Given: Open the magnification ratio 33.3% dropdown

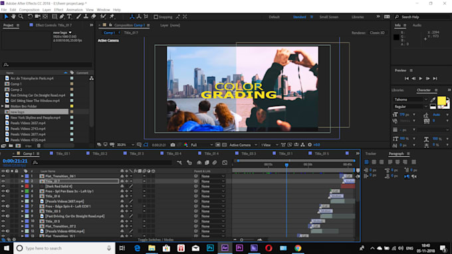Looking at the screenshot, I should coord(126,145).
